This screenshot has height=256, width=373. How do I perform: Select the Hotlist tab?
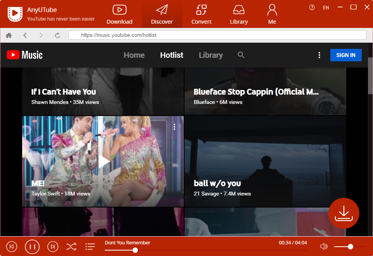click(x=172, y=55)
